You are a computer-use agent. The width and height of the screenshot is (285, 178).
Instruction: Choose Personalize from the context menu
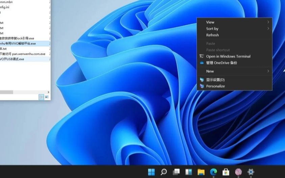pyautogui.click(x=235, y=86)
